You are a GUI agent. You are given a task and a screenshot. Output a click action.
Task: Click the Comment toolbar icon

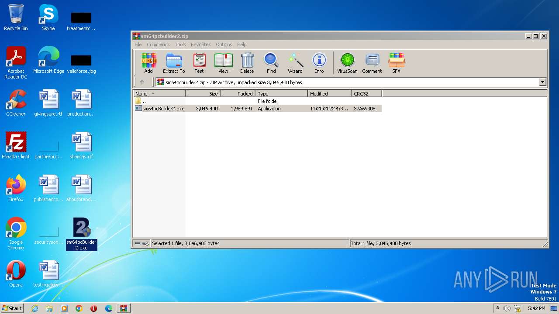(x=372, y=63)
